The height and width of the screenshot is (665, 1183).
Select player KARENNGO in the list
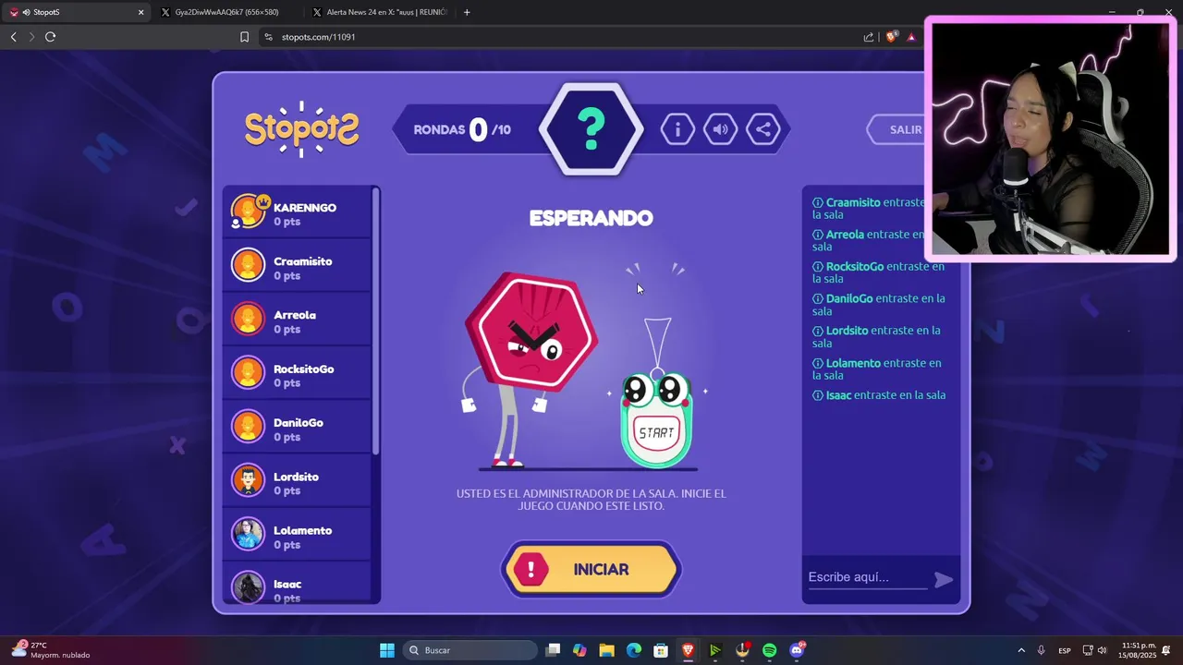297,212
